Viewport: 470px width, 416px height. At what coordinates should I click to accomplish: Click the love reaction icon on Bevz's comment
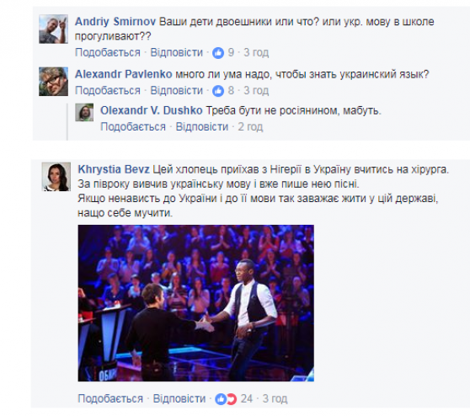232,399
